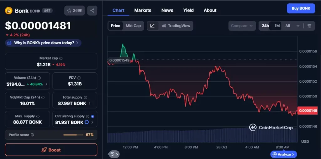Switch to the Yield tab
This screenshot has height=159, width=321.
[x=188, y=10]
